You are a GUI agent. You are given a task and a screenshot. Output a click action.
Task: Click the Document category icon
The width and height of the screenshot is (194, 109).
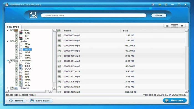(16, 60)
